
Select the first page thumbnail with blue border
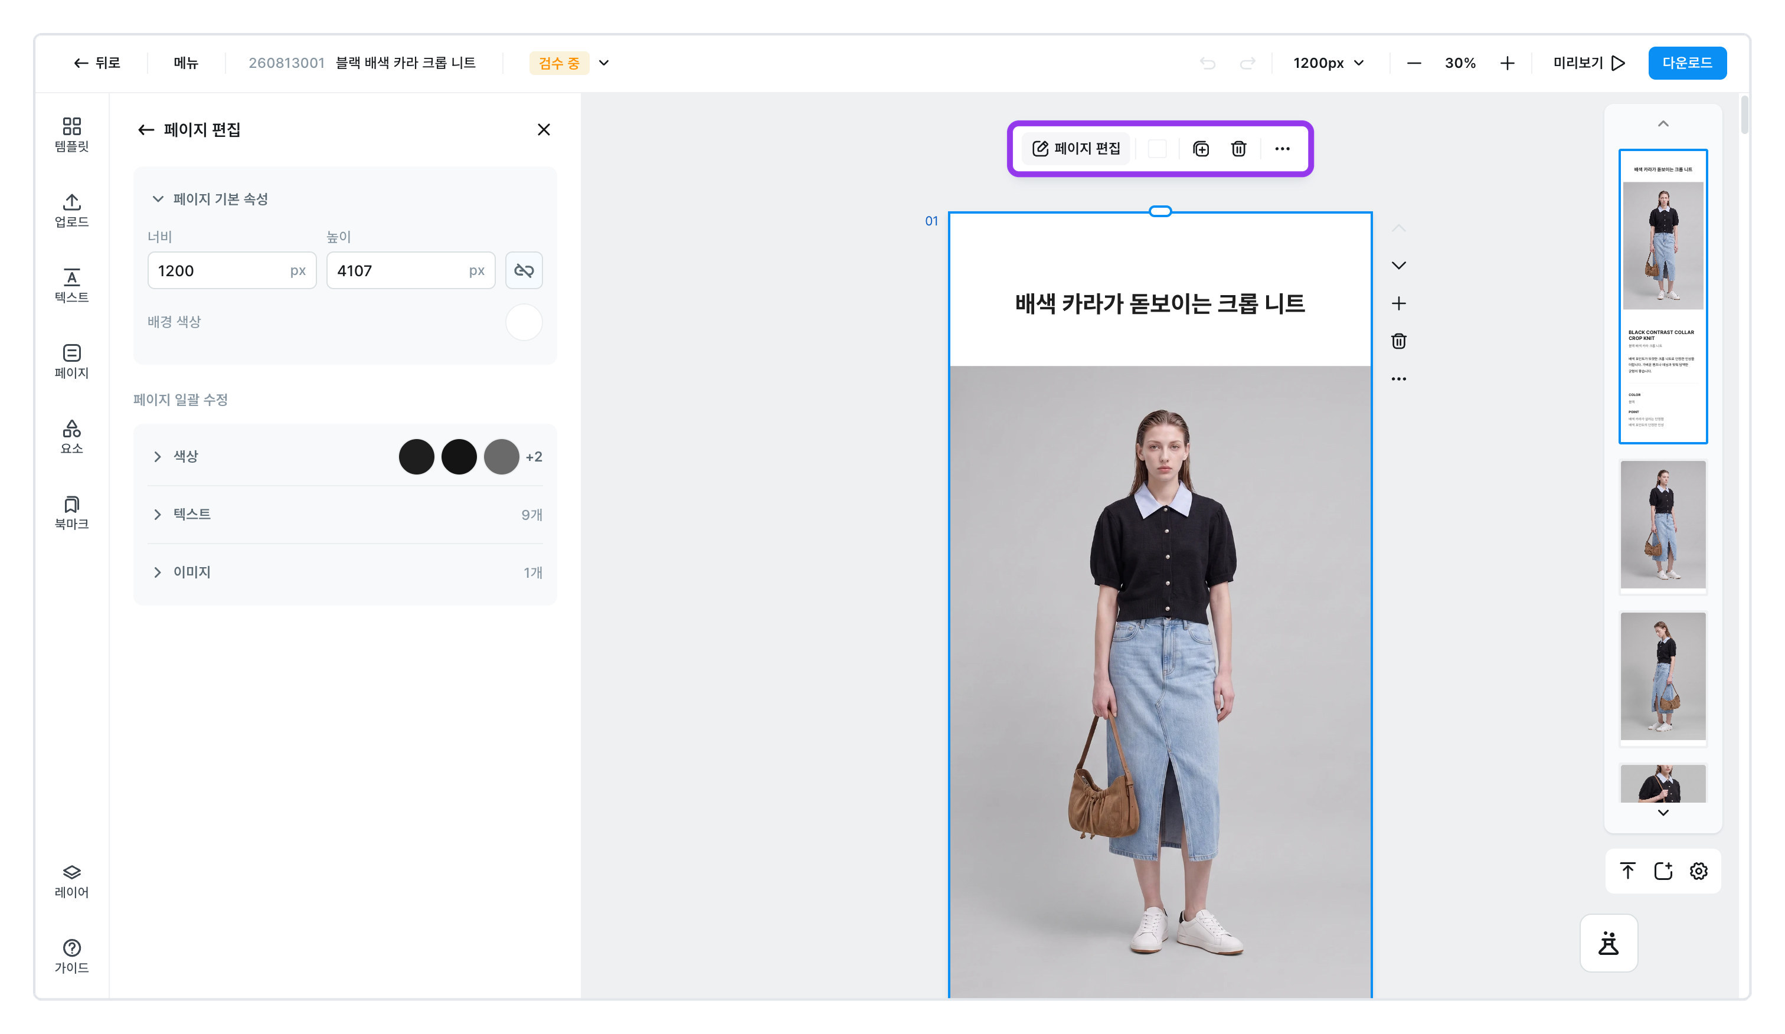click(x=1662, y=297)
